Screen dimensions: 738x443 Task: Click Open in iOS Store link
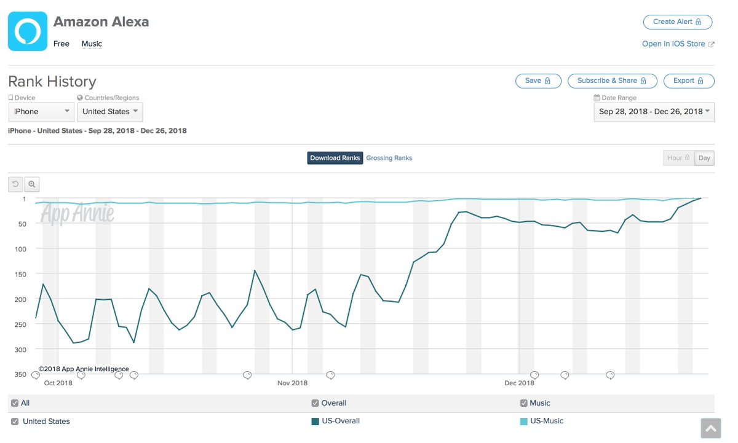(673, 44)
